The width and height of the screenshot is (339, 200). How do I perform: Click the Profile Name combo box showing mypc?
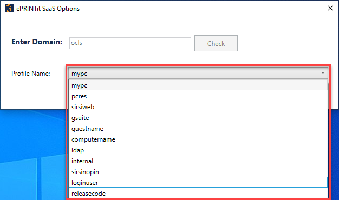[198, 74]
